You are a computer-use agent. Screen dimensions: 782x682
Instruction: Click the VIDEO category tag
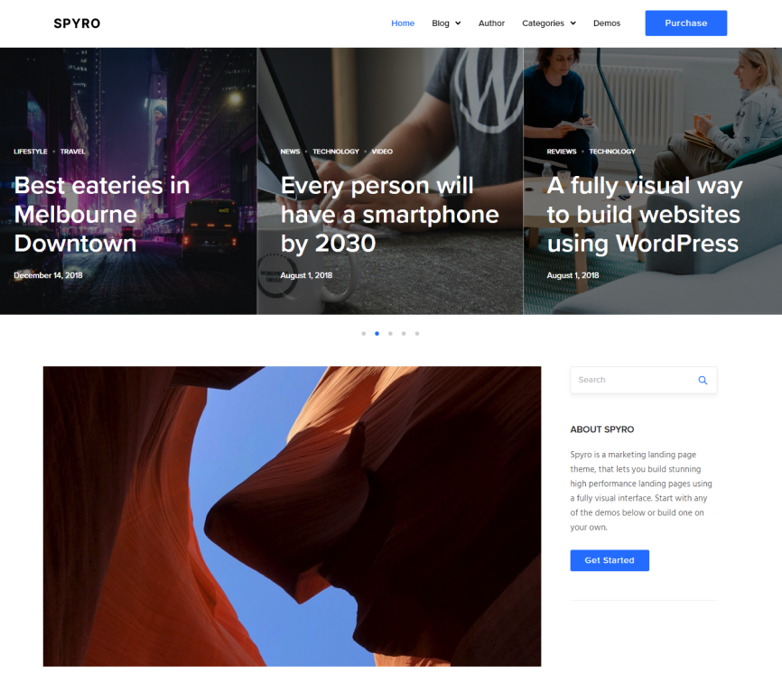click(x=382, y=152)
